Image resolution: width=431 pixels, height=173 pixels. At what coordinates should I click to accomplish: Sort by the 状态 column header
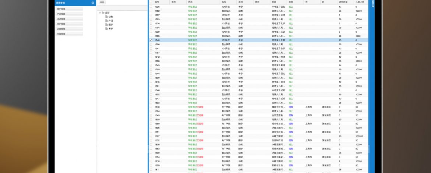(203, 1)
